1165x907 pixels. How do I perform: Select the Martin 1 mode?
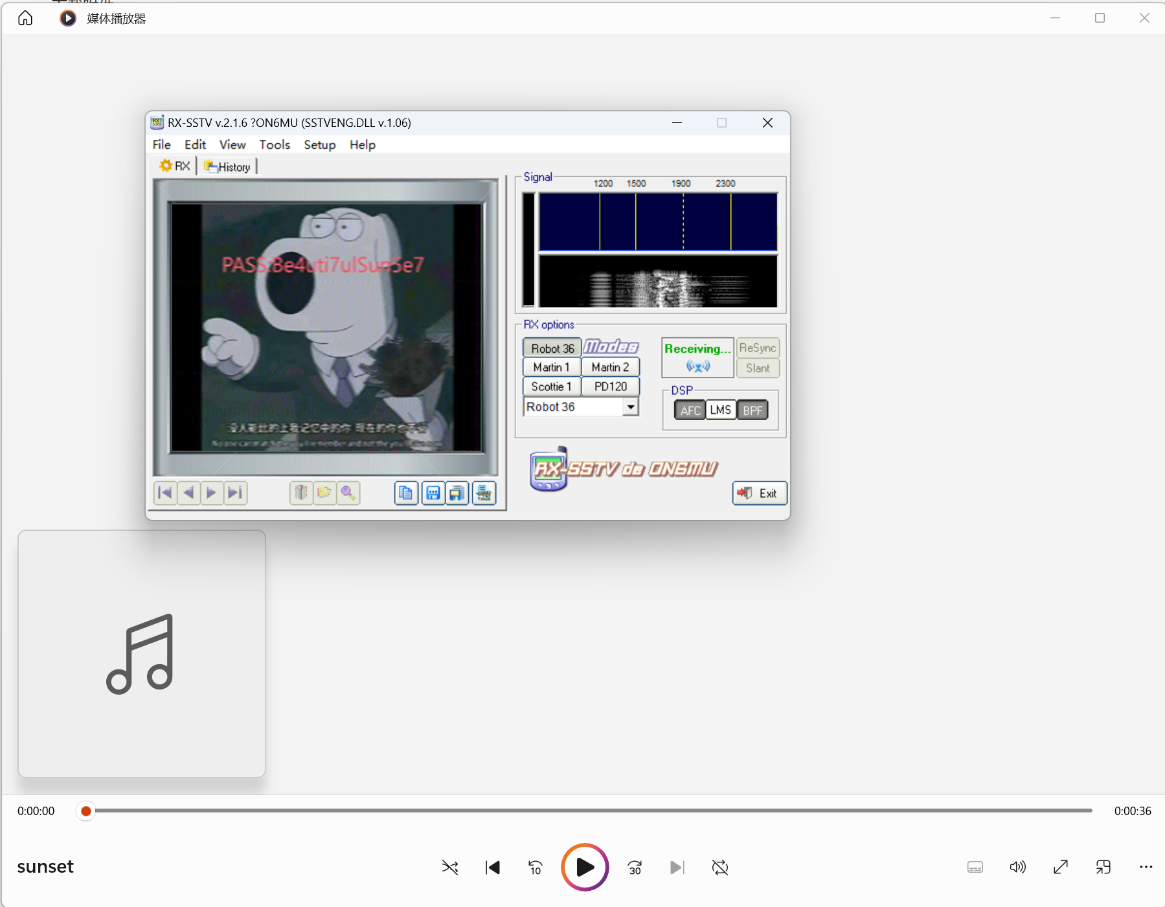point(552,367)
